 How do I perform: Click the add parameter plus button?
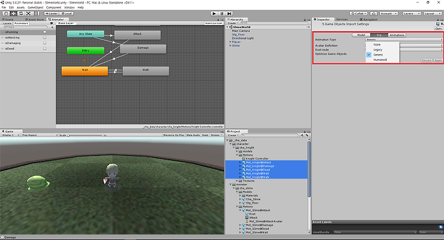coord(52,27)
